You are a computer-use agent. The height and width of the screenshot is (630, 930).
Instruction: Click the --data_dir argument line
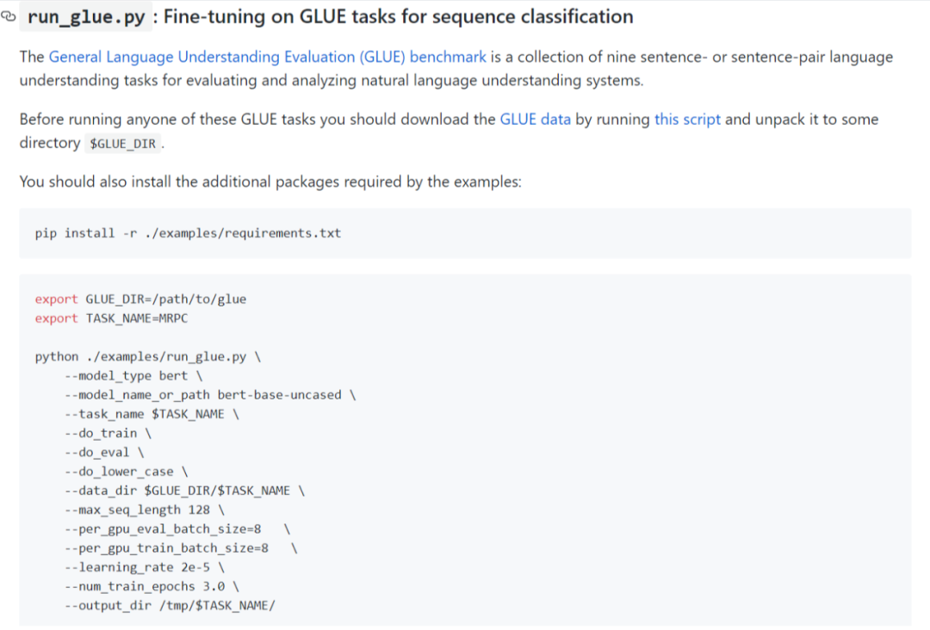point(184,491)
